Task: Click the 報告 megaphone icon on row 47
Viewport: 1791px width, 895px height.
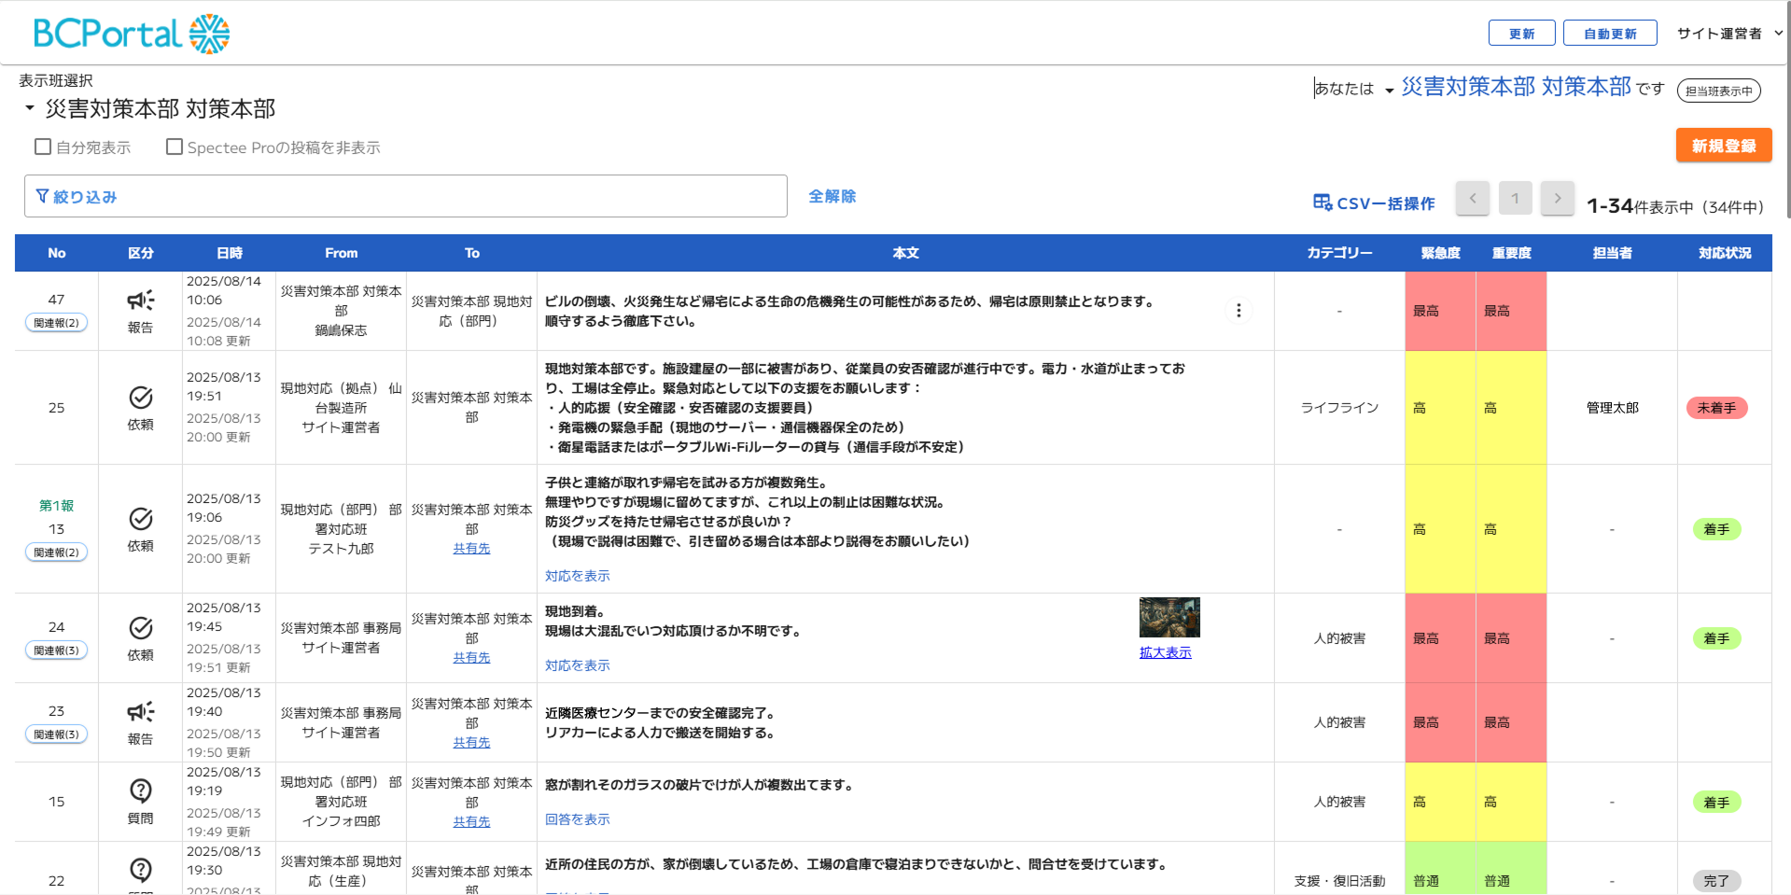Action: (x=140, y=300)
